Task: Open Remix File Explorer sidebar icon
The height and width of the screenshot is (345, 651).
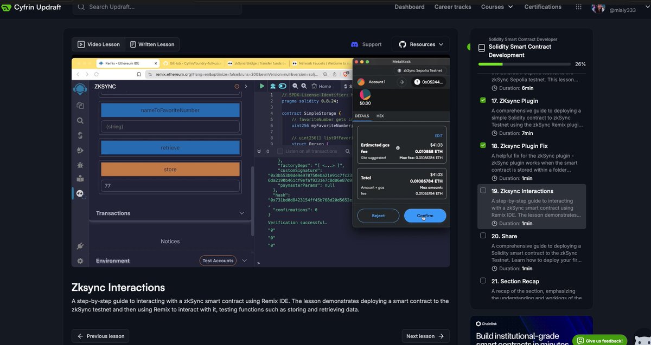Action: coord(80,106)
